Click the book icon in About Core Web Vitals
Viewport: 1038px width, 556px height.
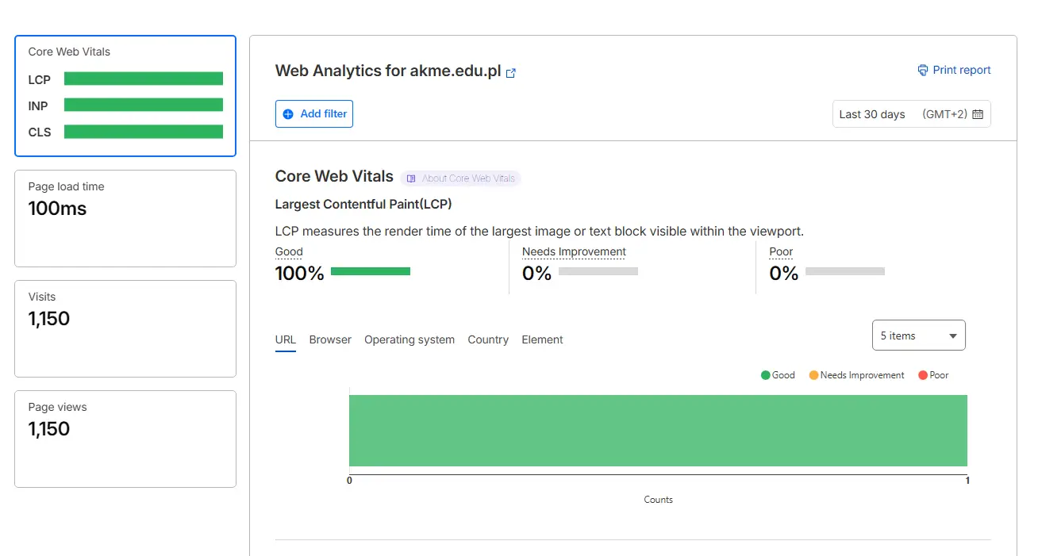(411, 178)
